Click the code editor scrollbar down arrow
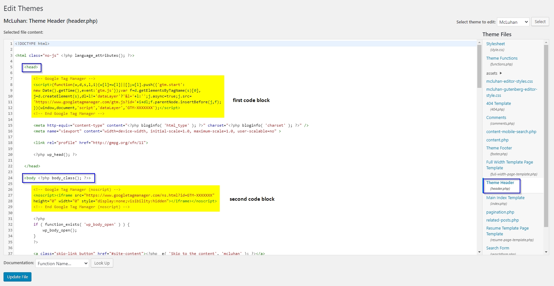554x286 pixels. [x=479, y=252]
